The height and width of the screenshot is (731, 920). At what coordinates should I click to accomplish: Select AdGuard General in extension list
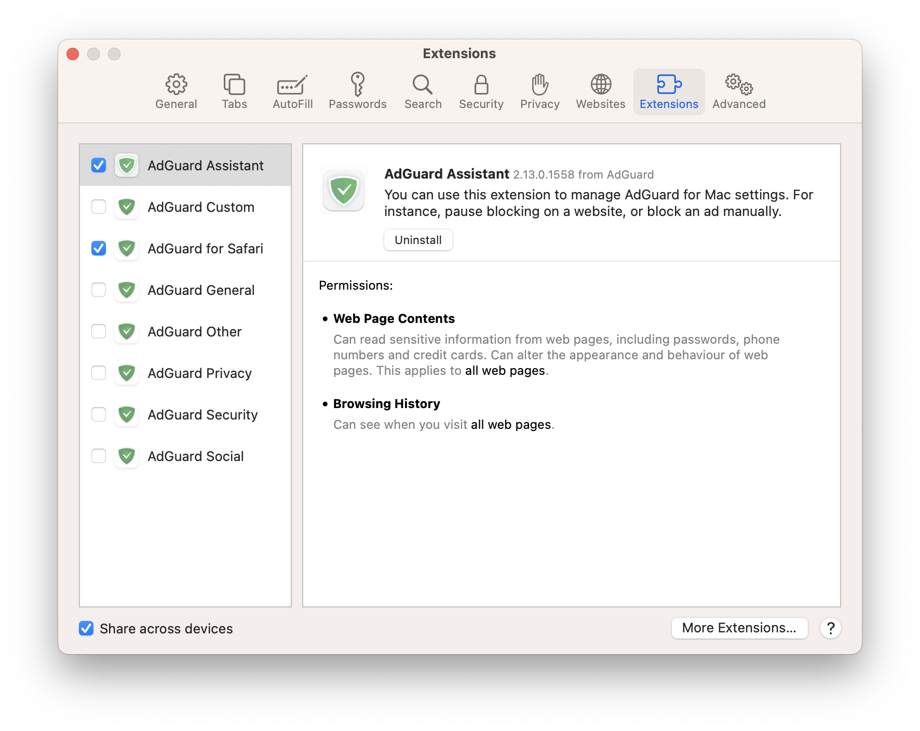(x=201, y=290)
